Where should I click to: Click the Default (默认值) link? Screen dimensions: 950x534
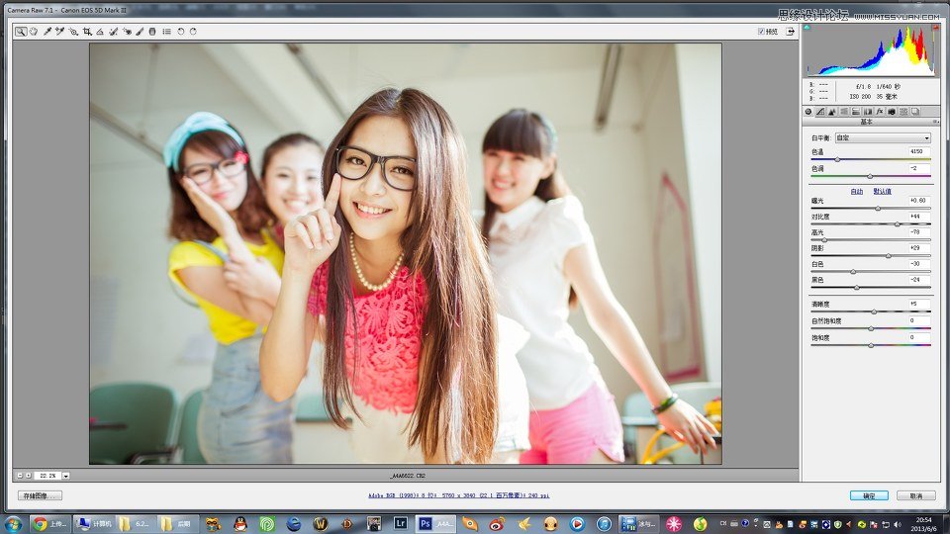[x=882, y=191]
